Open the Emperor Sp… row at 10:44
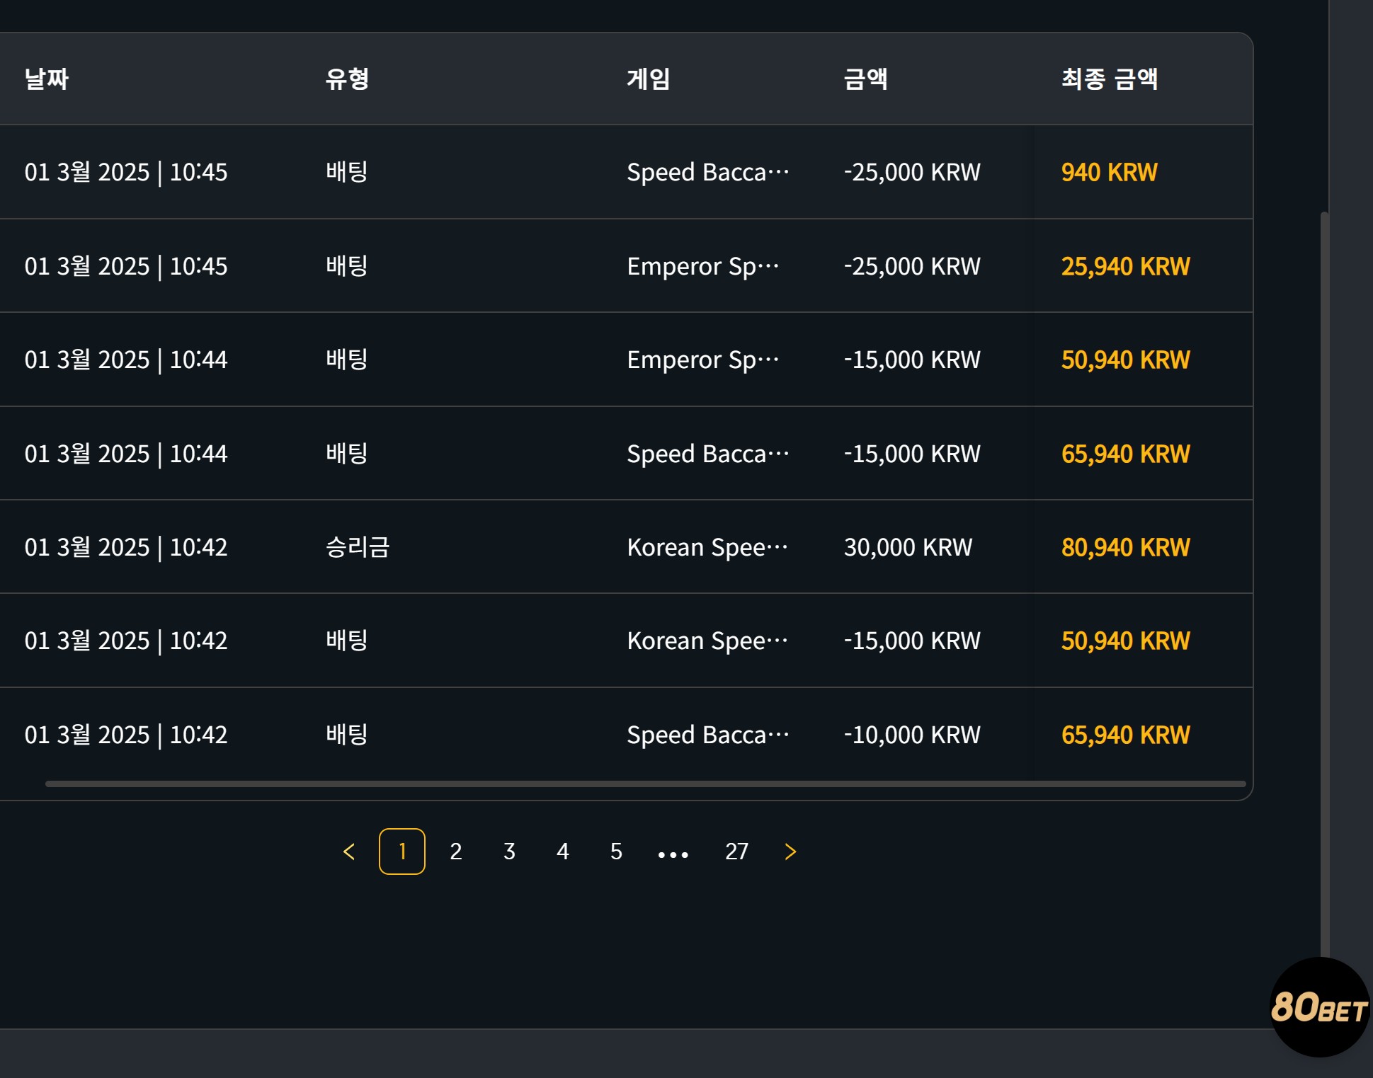The width and height of the screenshot is (1373, 1078). [x=626, y=360]
